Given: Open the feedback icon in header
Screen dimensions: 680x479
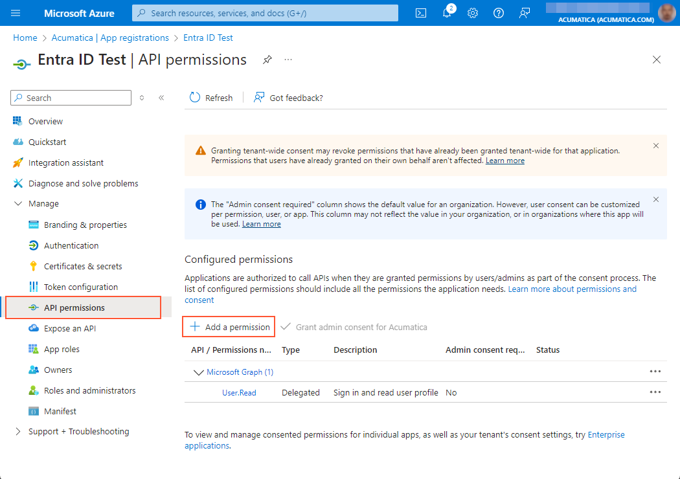Looking at the screenshot, I should pos(525,13).
